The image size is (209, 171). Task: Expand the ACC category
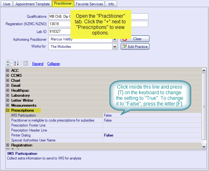coord(7,70)
